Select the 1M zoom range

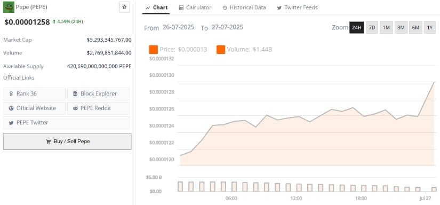pyautogui.click(x=387, y=28)
